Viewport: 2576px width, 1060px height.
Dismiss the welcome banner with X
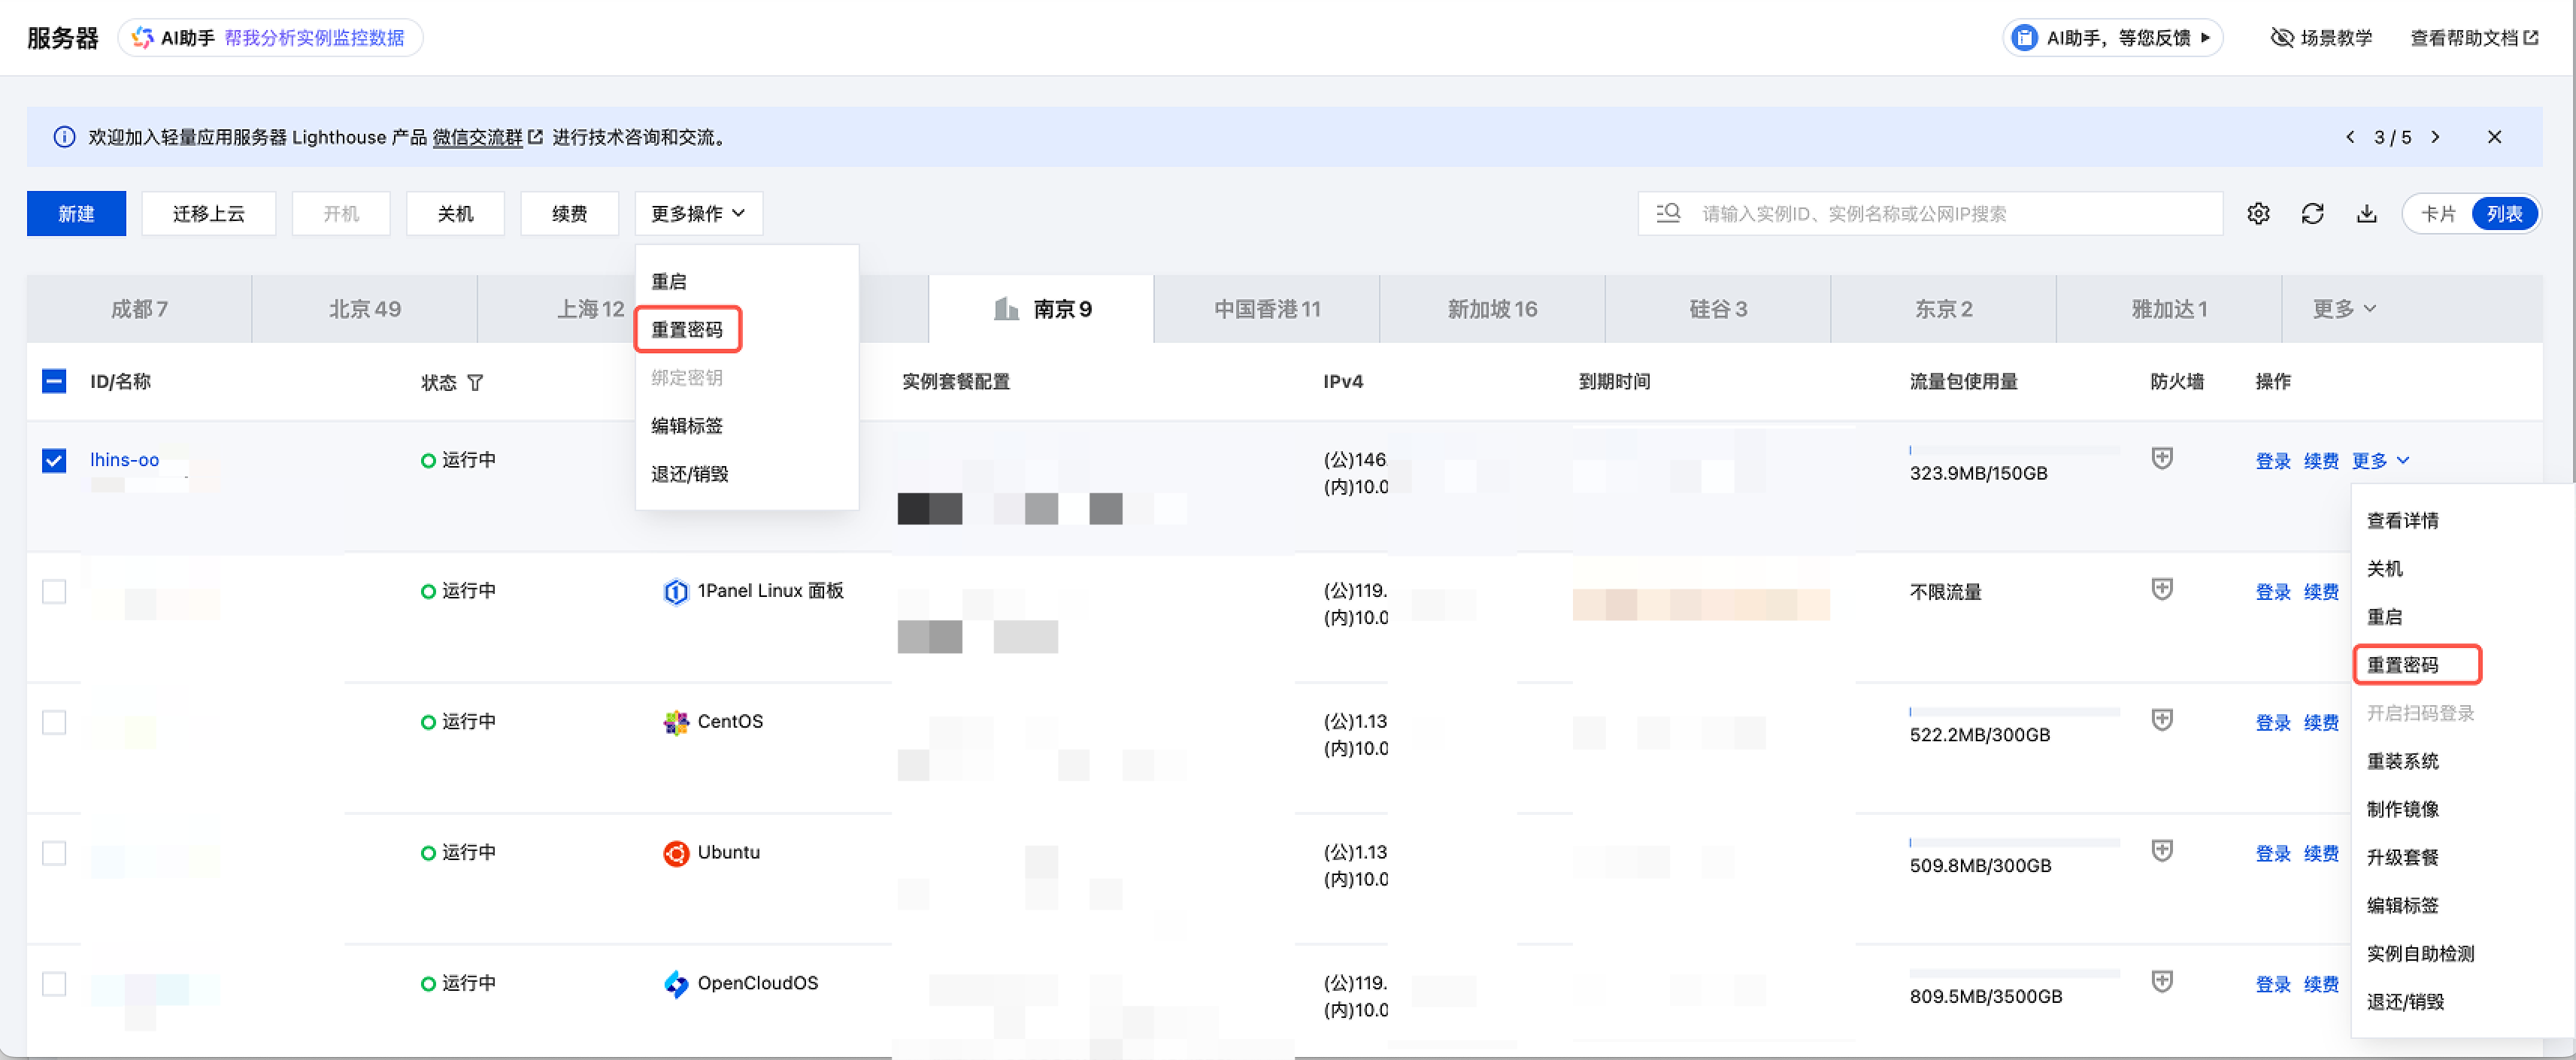[2494, 137]
